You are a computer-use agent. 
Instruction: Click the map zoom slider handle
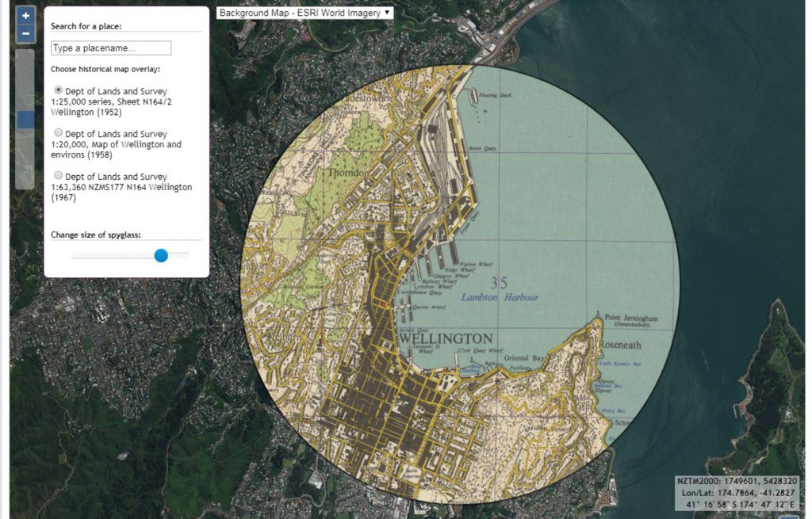point(25,120)
